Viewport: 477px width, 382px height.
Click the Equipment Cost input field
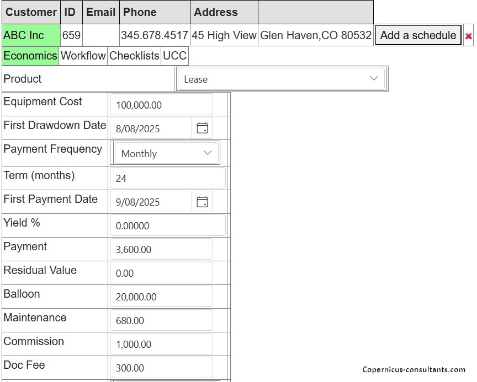[161, 105]
